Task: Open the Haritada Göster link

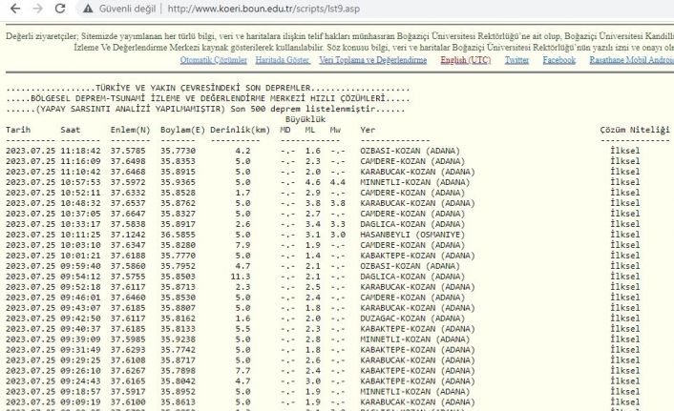Action: (283, 60)
